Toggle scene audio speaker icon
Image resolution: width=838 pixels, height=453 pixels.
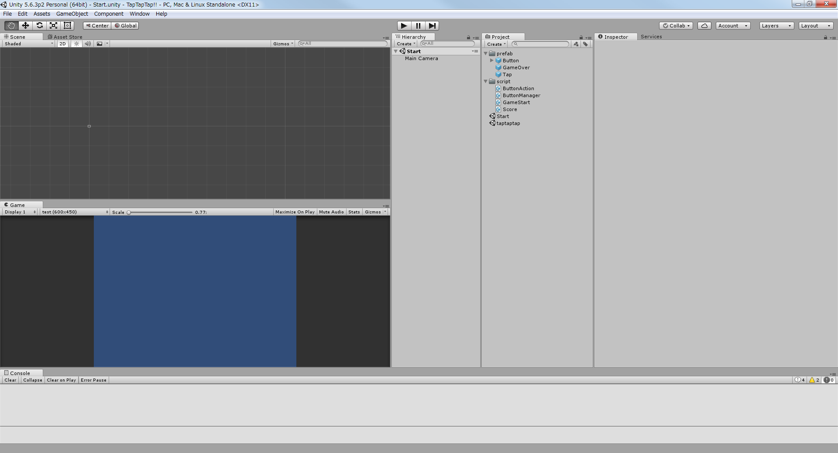tap(88, 44)
